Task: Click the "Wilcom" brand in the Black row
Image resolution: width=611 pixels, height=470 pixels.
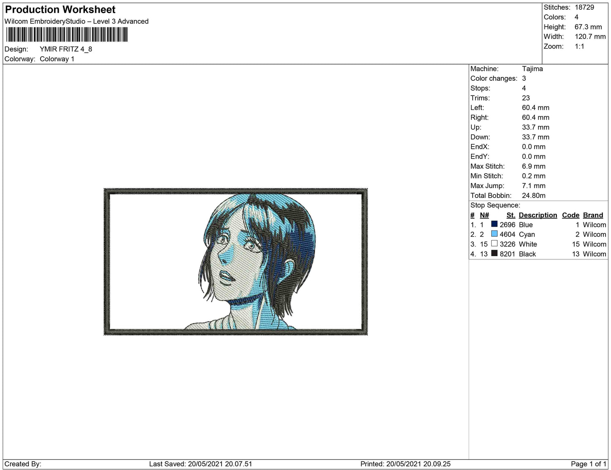Action: [594, 254]
